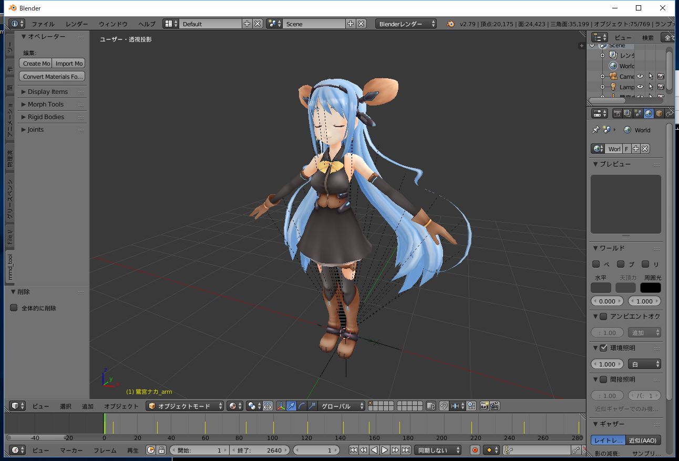Image resolution: width=679 pixels, height=461 pixels.
Task: Expand the Morph Tools panel
Action: 52,104
